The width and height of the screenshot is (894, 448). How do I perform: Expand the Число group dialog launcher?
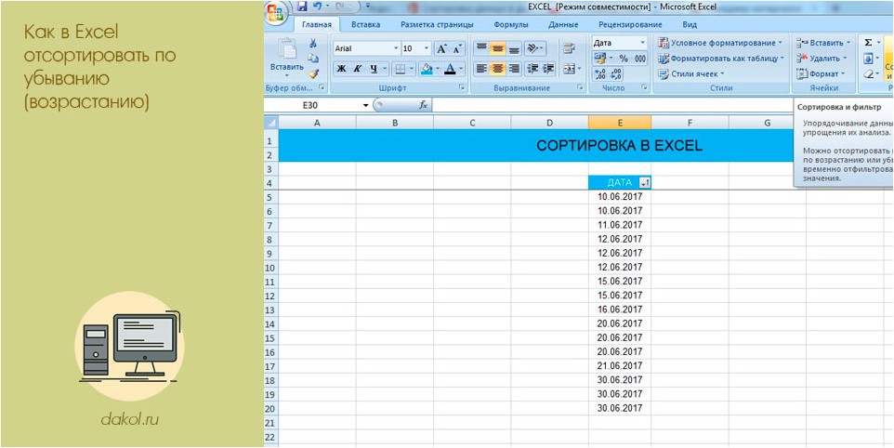click(x=644, y=88)
